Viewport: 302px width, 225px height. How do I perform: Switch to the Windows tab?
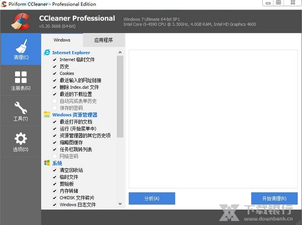(x=62, y=40)
